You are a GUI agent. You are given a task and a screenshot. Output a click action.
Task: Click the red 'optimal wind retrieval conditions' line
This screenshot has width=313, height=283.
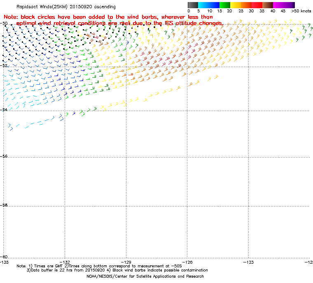(x=120, y=23)
